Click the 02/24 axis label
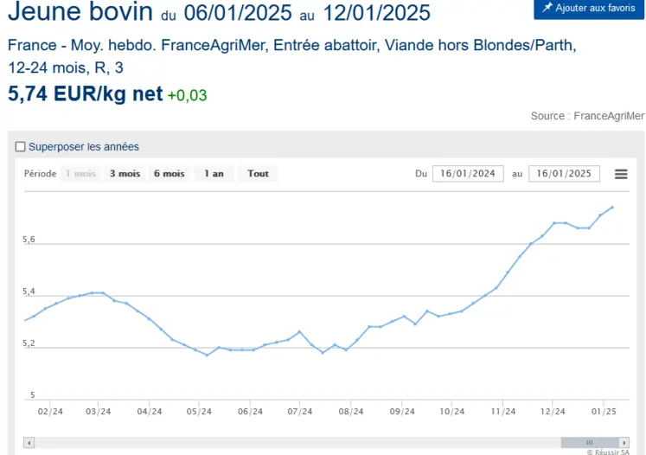Viewport: 646px width, 455px height. click(x=50, y=411)
